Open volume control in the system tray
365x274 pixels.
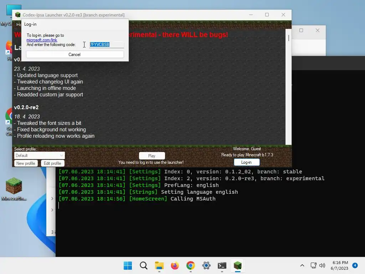322,265
